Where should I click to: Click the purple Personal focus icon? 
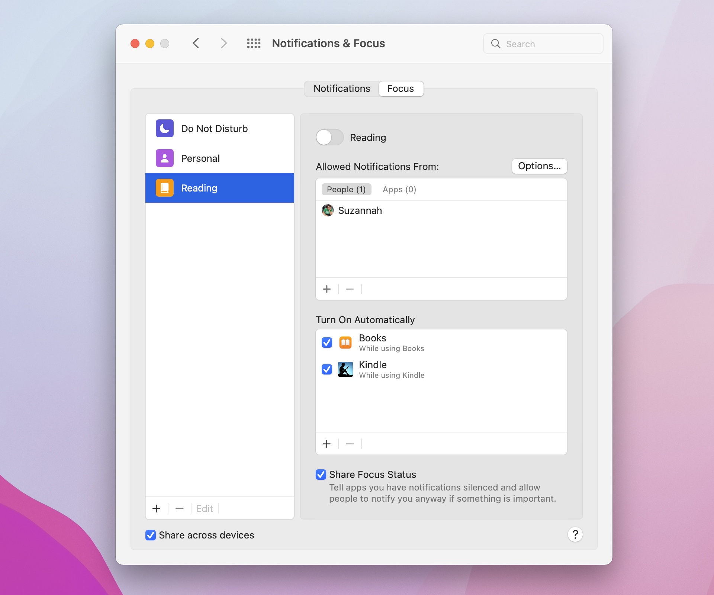pos(165,158)
